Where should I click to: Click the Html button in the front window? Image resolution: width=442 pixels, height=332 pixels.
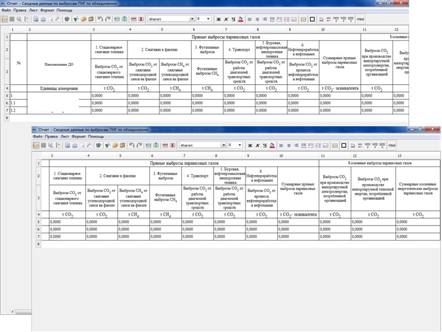coord(392,145)
